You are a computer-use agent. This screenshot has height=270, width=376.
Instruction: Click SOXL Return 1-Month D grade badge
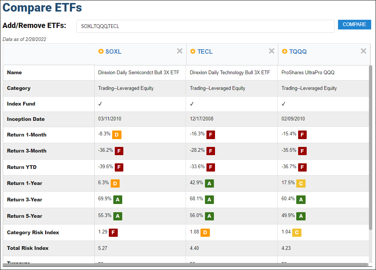pyautogui.click(x=117, y=135)
